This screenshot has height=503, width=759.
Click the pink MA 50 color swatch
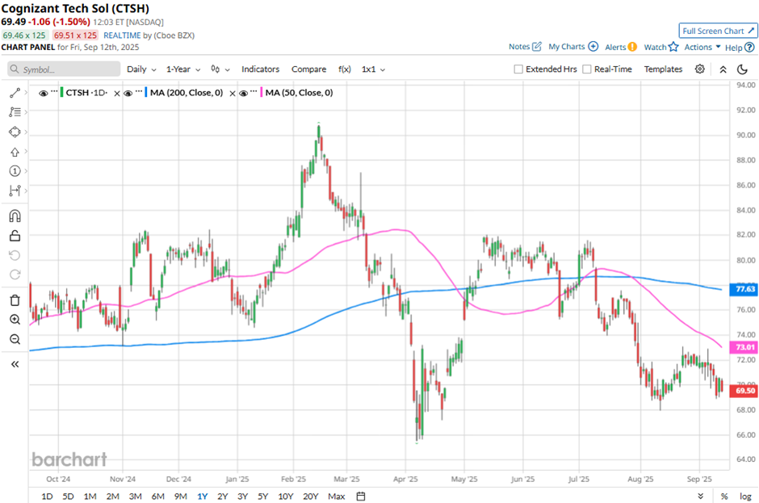(262, 93)
